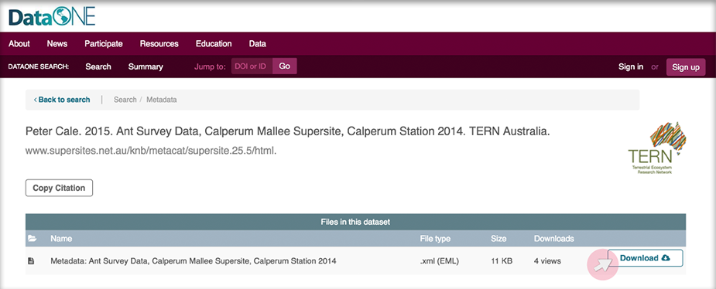Screen dimensions: 716x289
Task: Focus the DOI or ID input field
Action: coord(252,66)
